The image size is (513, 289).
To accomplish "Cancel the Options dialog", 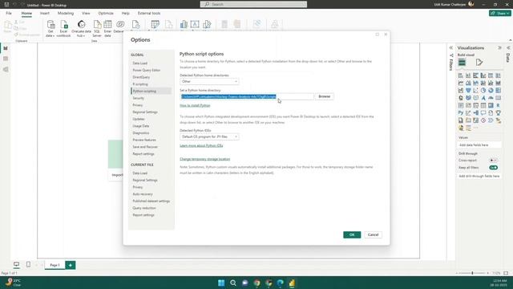I will [373, 234].
